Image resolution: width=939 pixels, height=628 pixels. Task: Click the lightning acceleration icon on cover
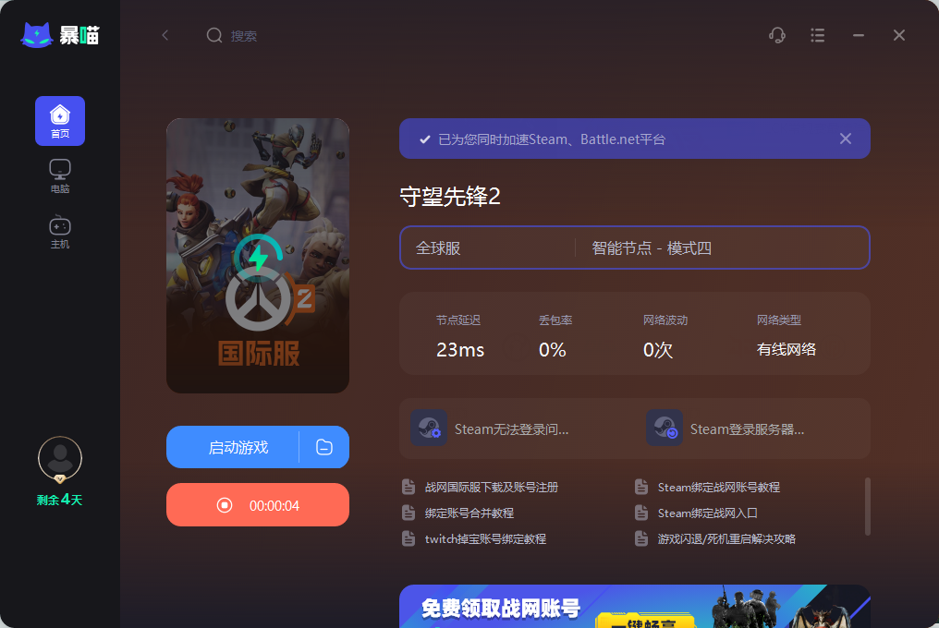pos(258,258)
